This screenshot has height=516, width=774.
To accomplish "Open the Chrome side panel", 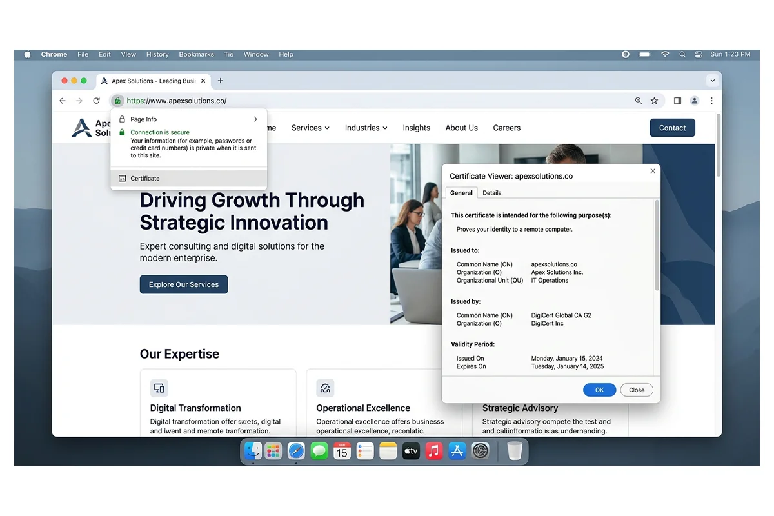I will (677, 101).
